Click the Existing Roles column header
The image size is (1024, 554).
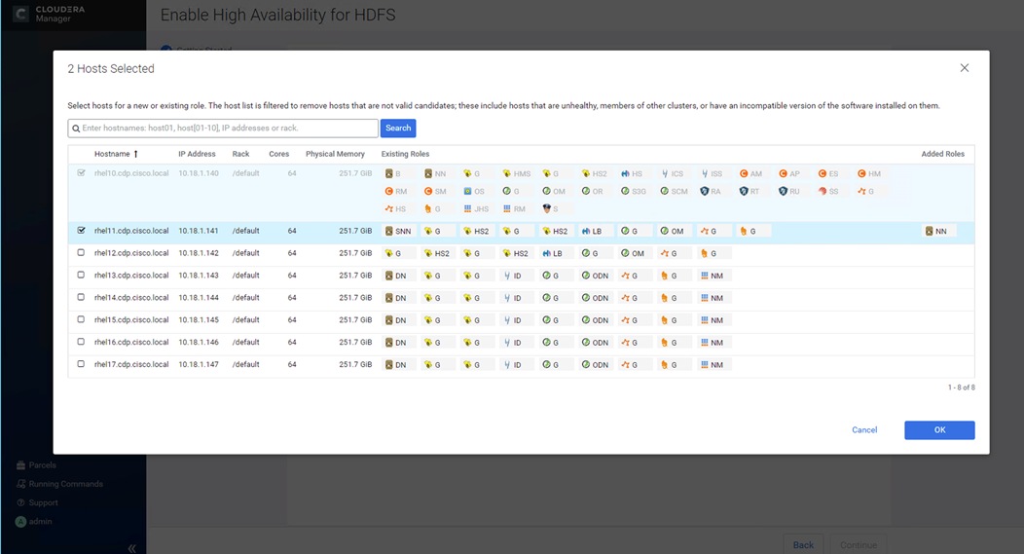click(x=406, y=154)
